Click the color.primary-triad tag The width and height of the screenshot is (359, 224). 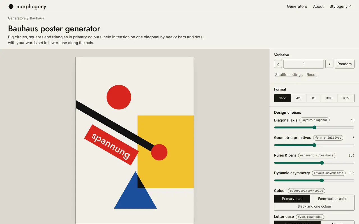307,191
